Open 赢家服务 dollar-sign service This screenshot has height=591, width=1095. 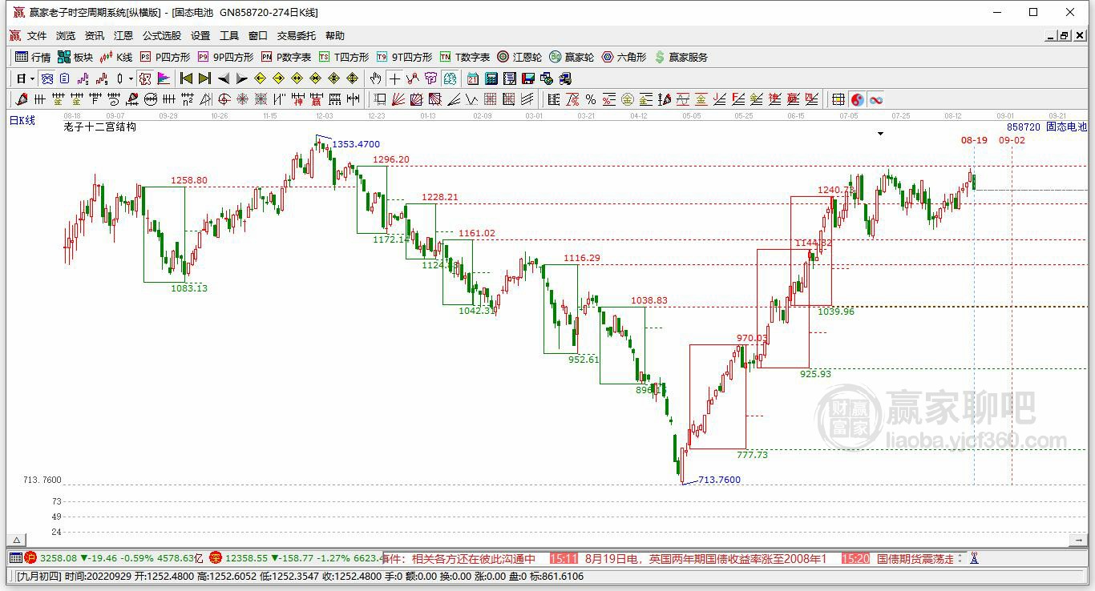[681, 57]
